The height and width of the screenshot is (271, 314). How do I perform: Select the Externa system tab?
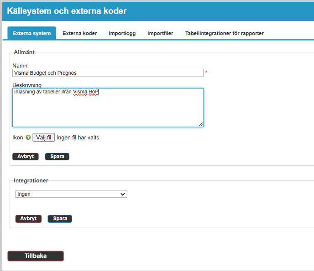point(31,33)
